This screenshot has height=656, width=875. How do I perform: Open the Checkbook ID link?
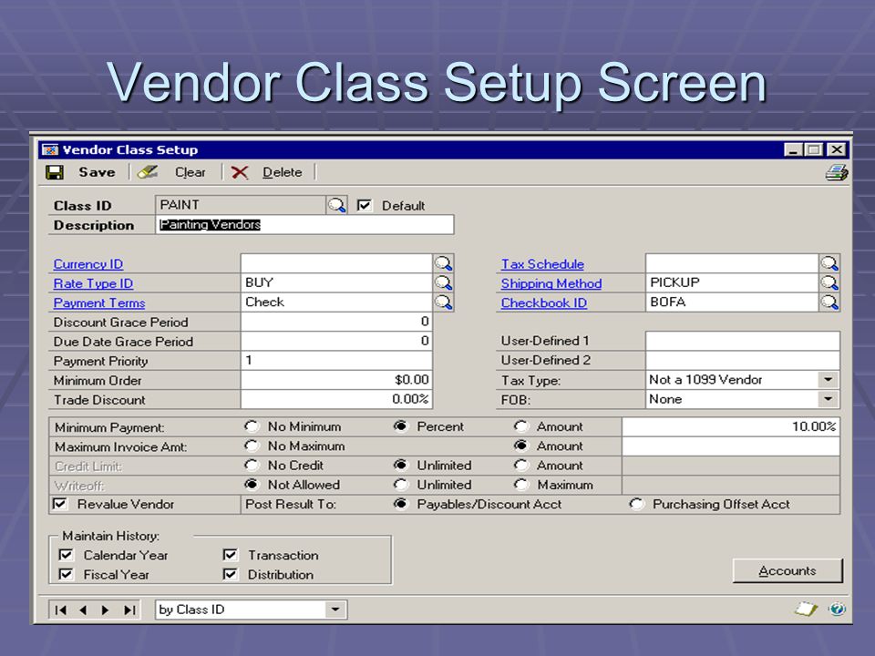pos(544,302)
